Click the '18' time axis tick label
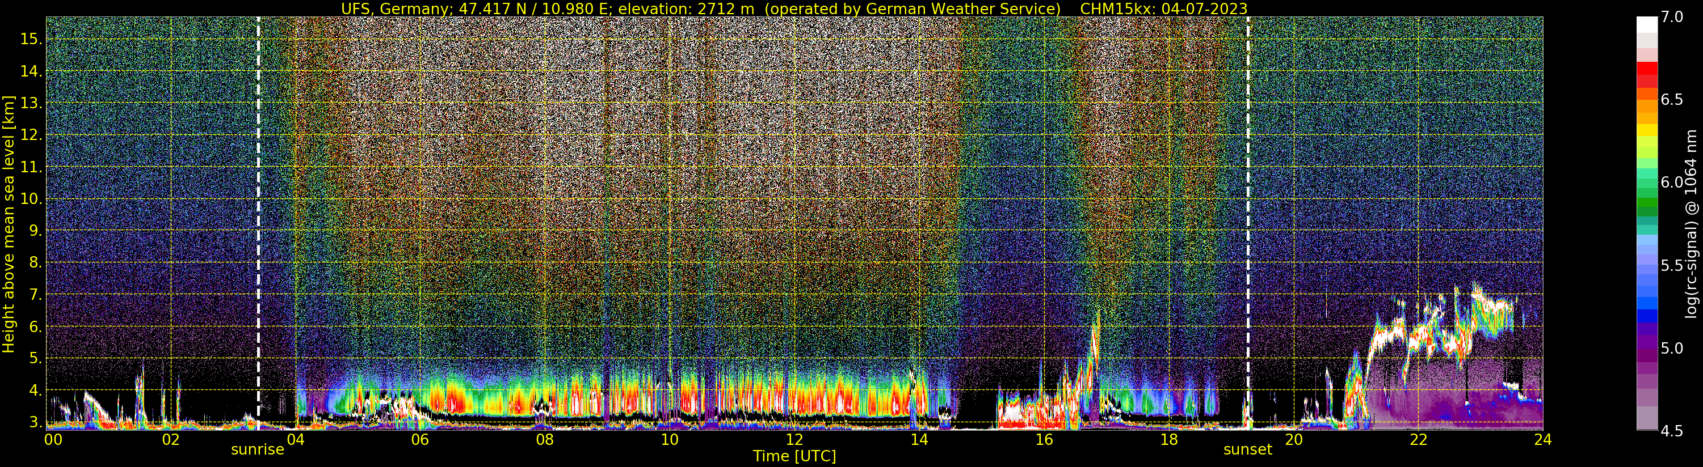1703x467 pixels. coord(1168,440)
